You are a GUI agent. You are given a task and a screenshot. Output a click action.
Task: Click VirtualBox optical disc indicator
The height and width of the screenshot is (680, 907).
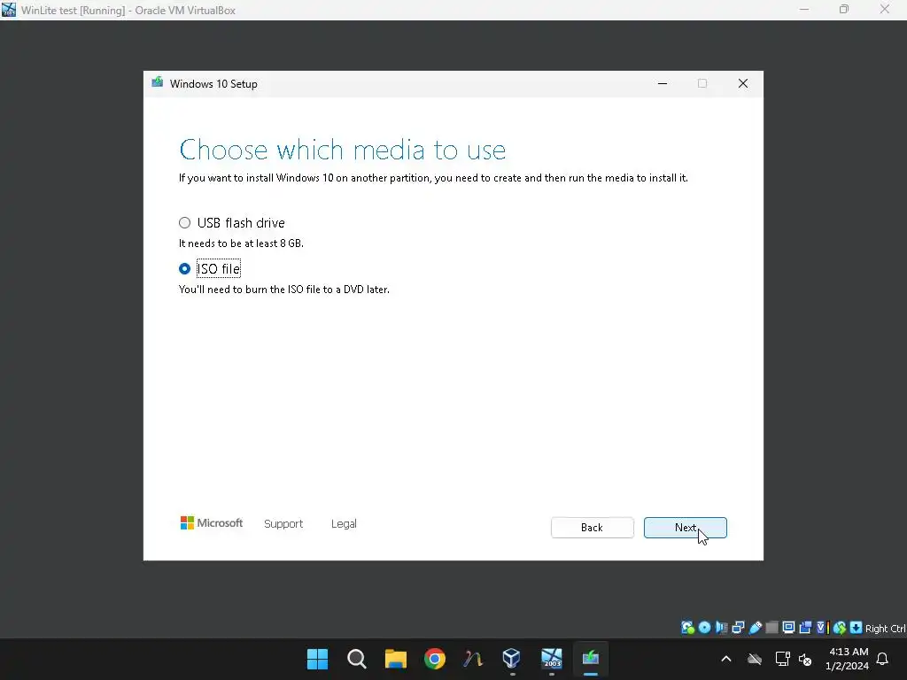click(x=704, y=628)
